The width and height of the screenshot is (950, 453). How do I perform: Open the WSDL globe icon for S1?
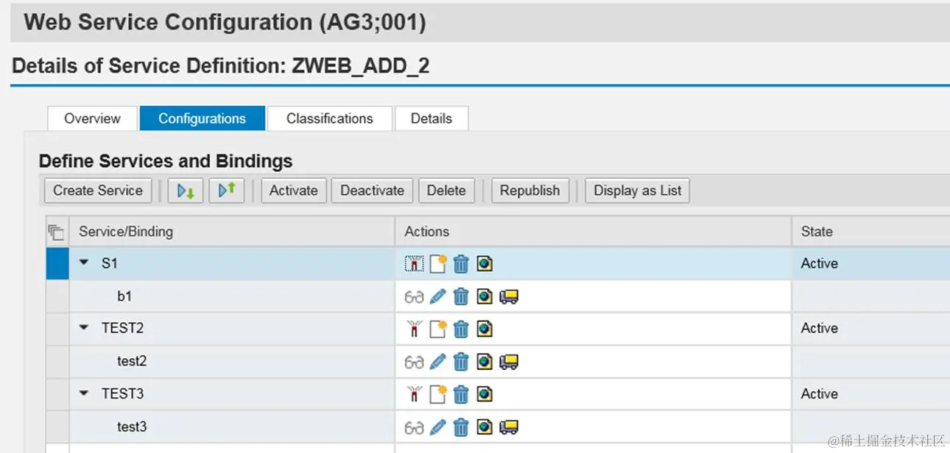(484, 263)
